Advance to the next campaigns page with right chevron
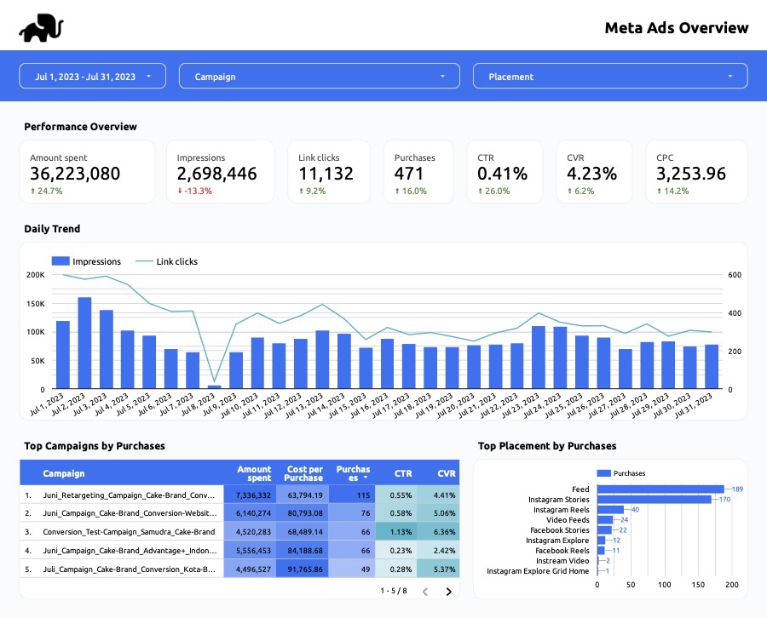767x618 pixels. point(449,590)
